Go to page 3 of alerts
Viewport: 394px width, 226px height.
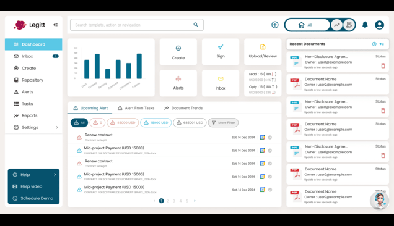tap(174, 201)
